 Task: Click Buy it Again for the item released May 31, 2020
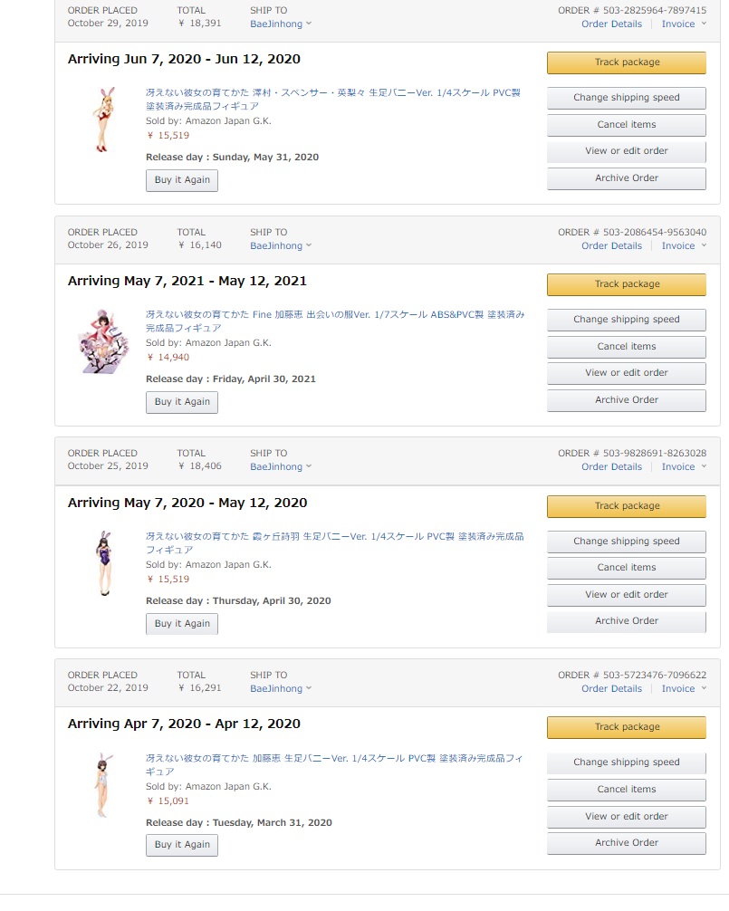(x=182, y=180)
